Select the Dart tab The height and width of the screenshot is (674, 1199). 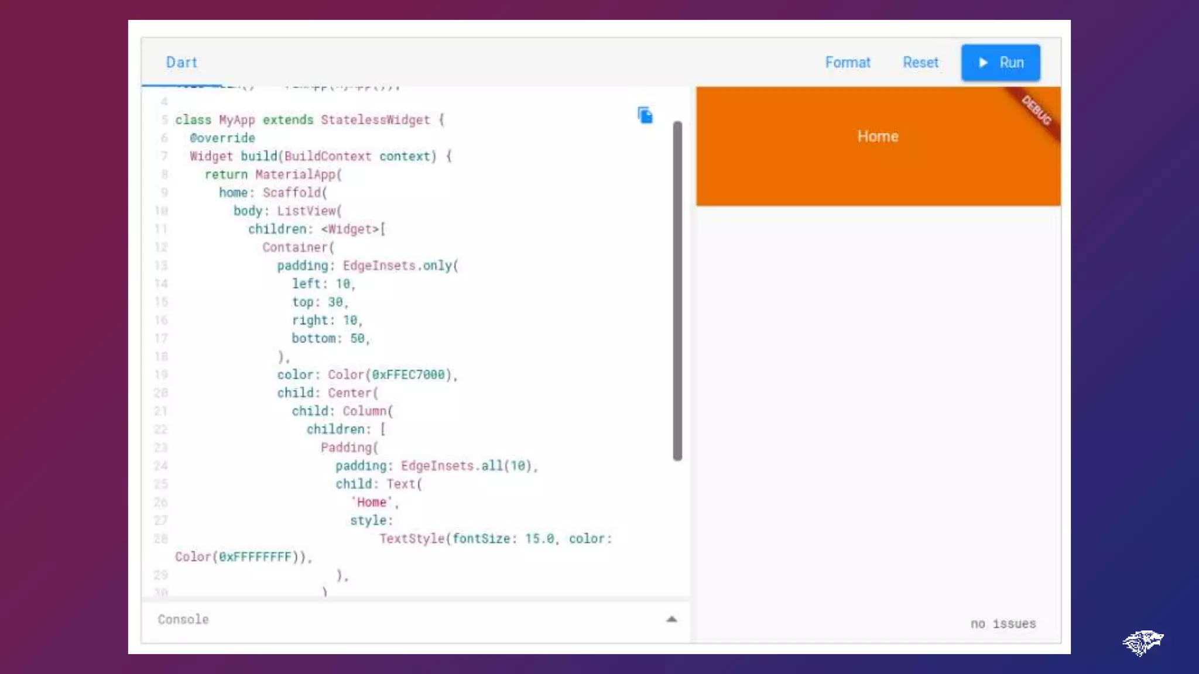[x=181, y=62]
